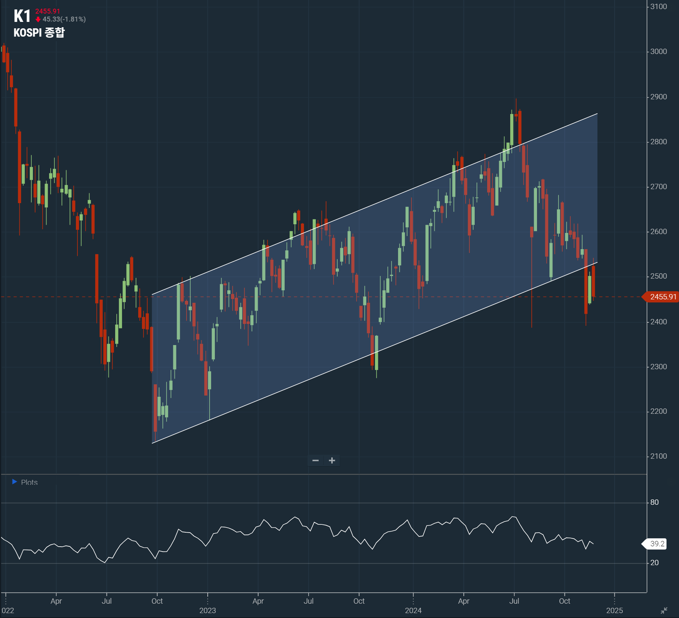Click the red 2455.91 price tag on axis

point(663,297)
